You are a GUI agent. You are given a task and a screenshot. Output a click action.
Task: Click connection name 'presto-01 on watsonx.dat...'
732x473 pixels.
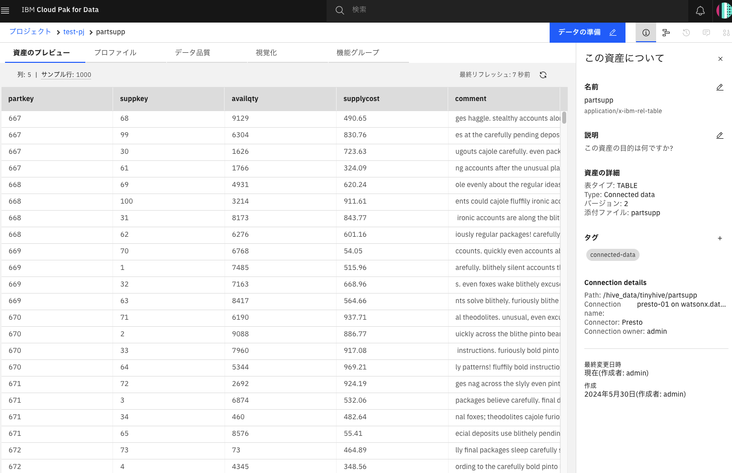point(681,305)
